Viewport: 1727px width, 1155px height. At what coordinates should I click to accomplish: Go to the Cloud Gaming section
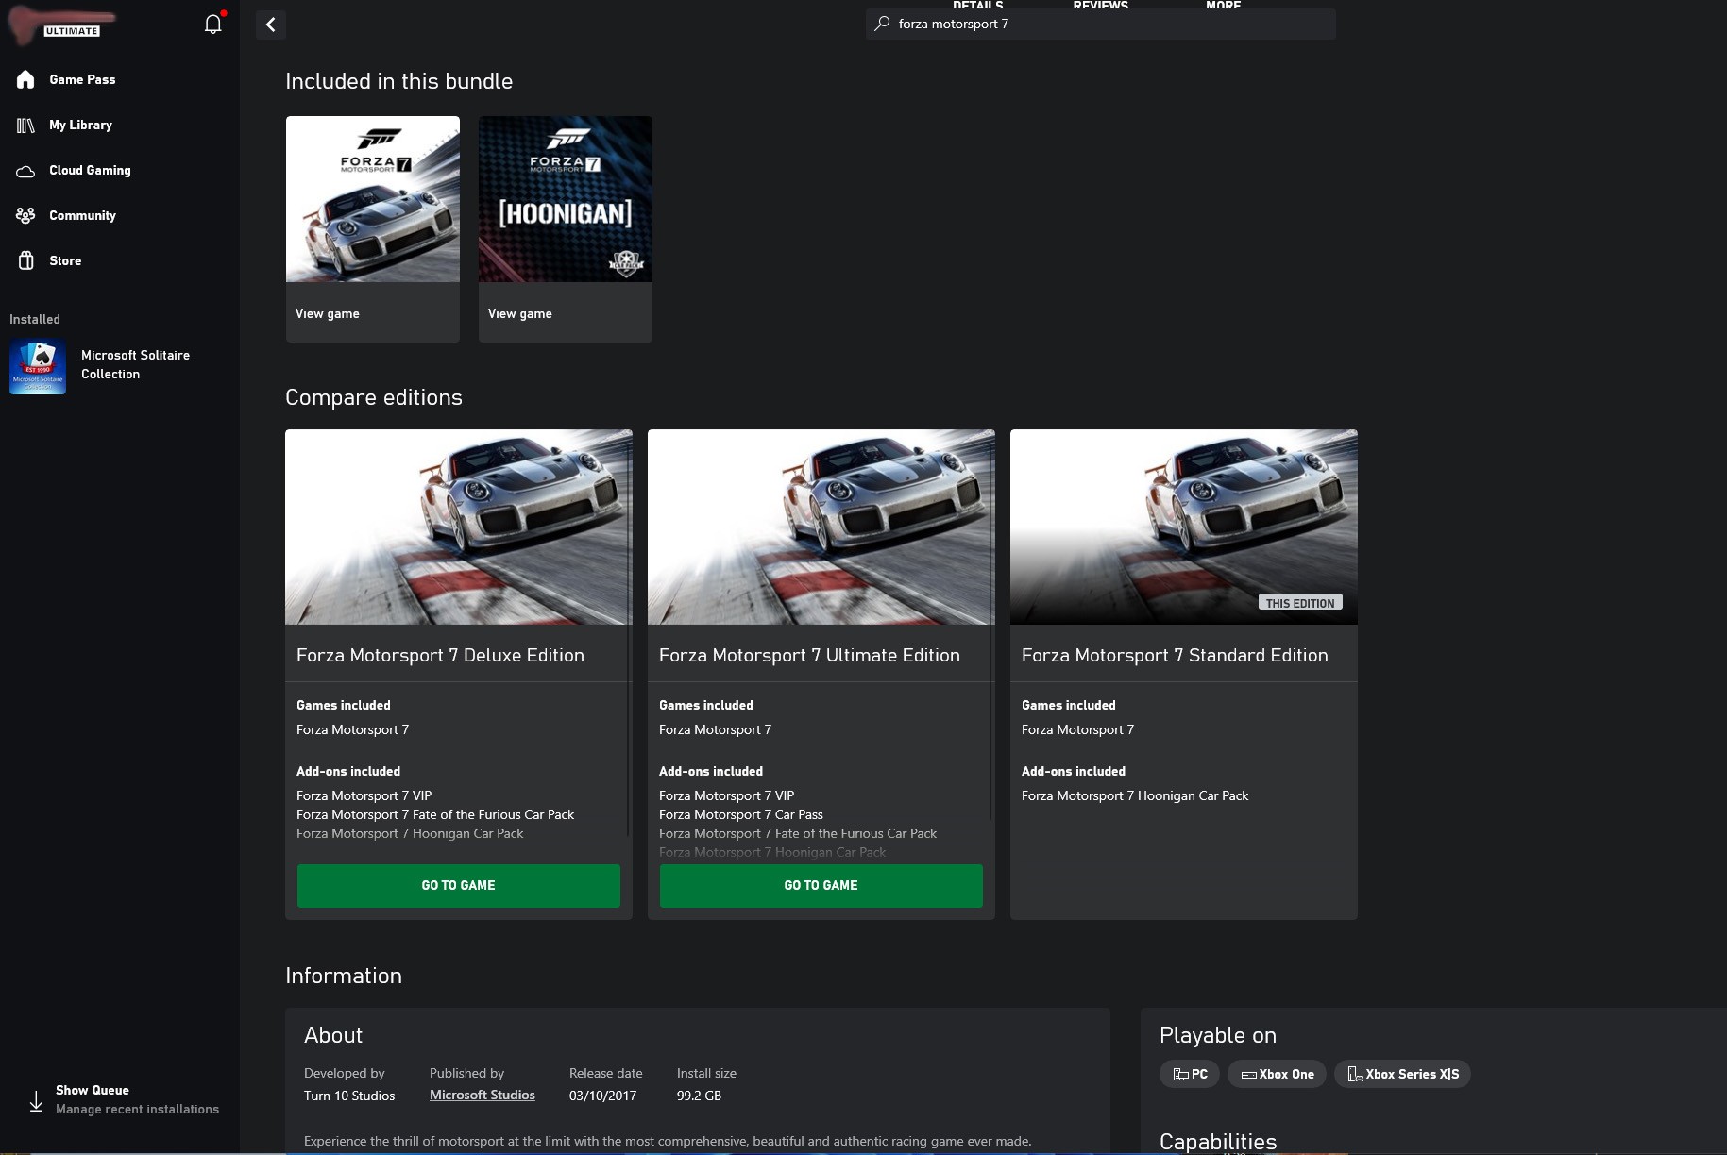click(x=90, y=170)
